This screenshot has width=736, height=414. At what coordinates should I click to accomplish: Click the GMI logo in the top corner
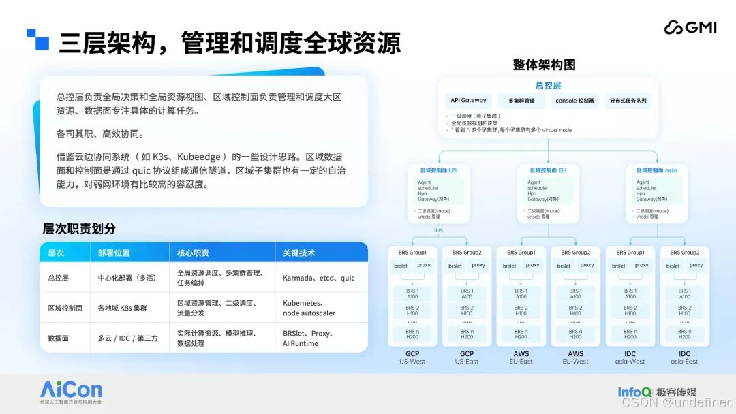(690, 28)
